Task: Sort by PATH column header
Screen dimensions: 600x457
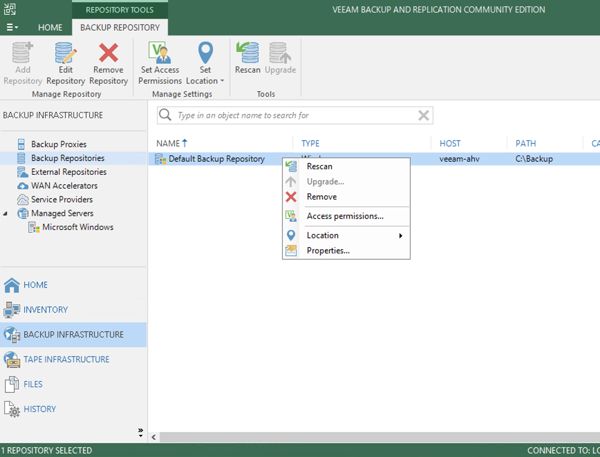Action: click(x=526, y=143)
